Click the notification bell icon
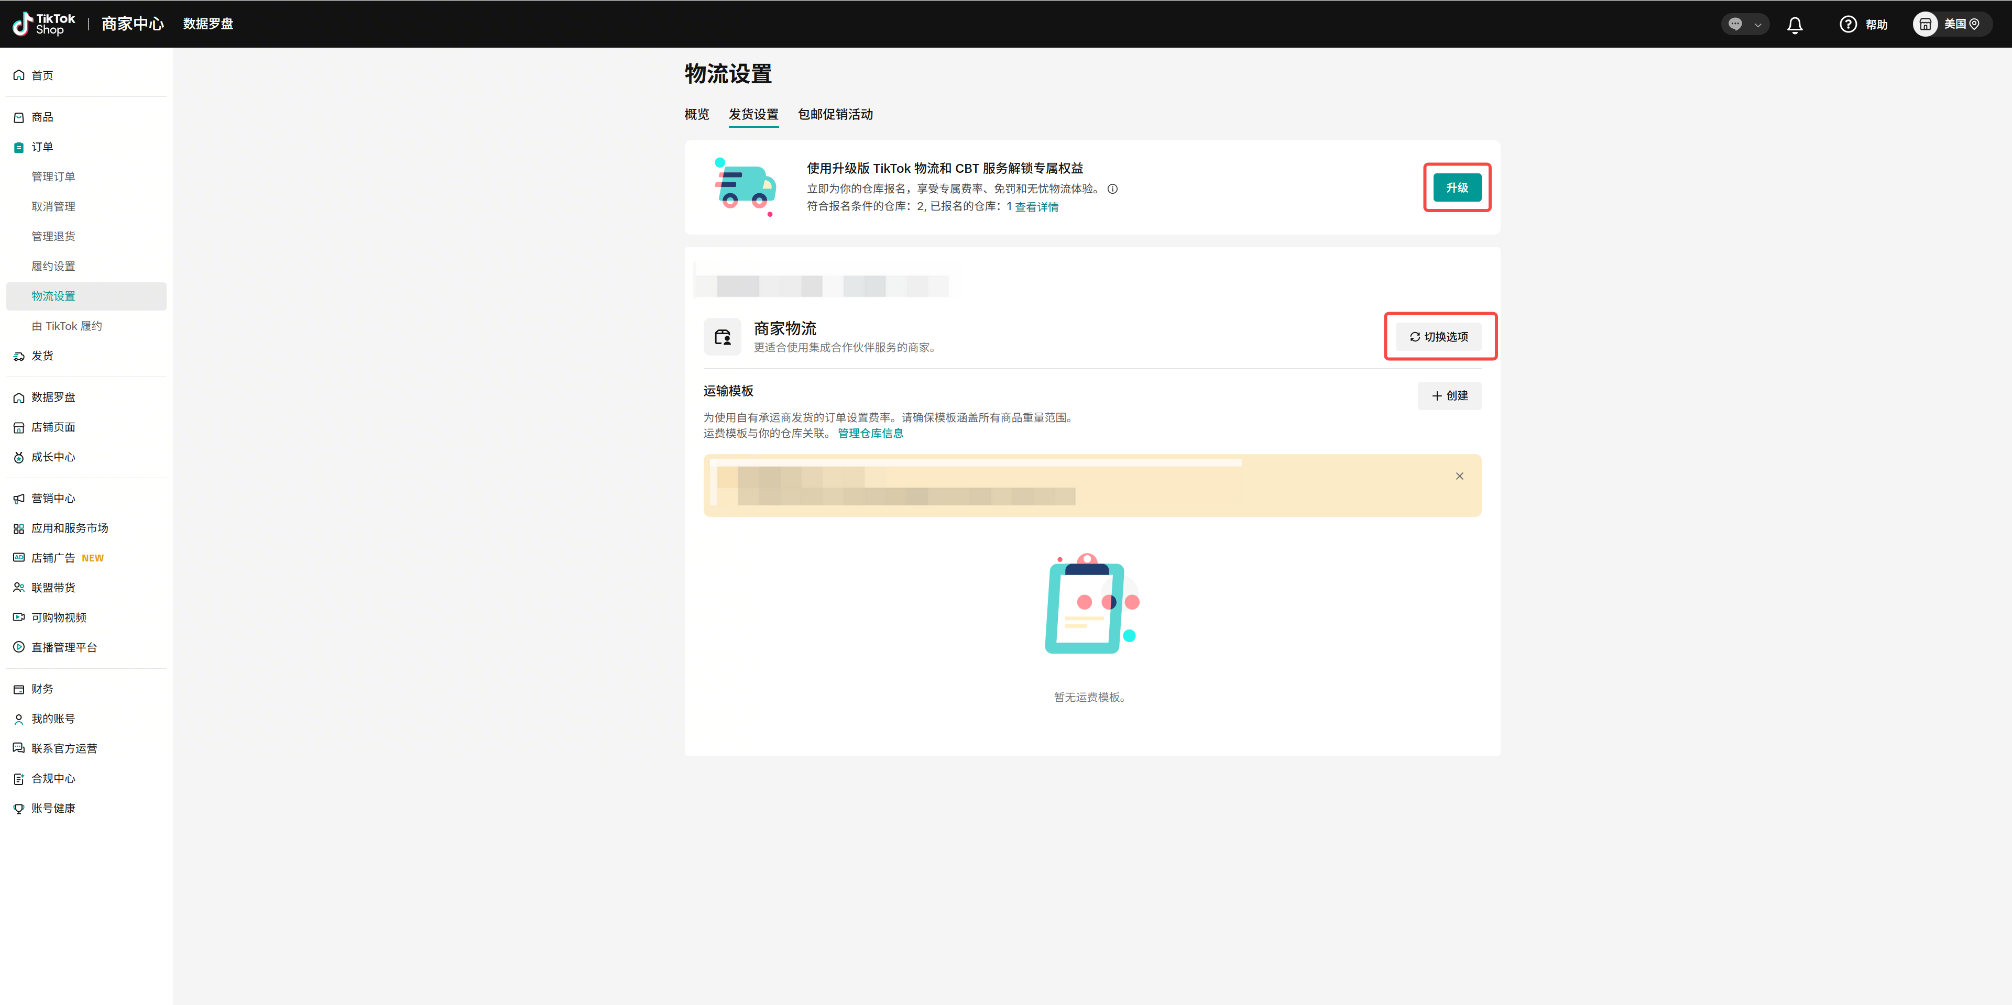This screenshot has width=2012, height=1005. 1795,25
